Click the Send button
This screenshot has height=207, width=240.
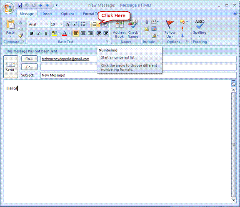[11, 67]
